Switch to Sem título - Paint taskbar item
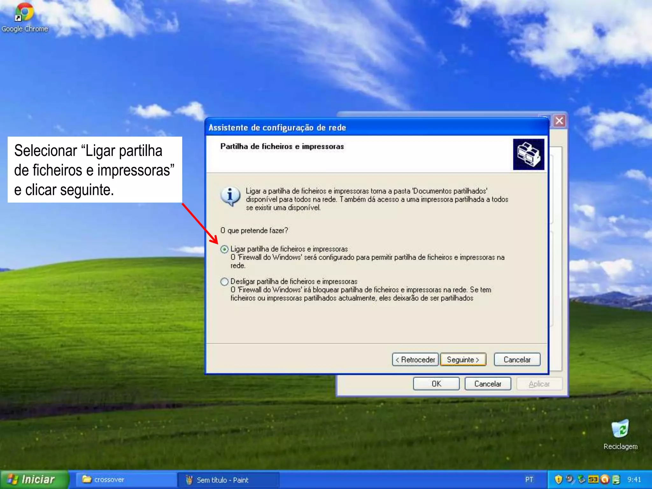 (228, 480)
